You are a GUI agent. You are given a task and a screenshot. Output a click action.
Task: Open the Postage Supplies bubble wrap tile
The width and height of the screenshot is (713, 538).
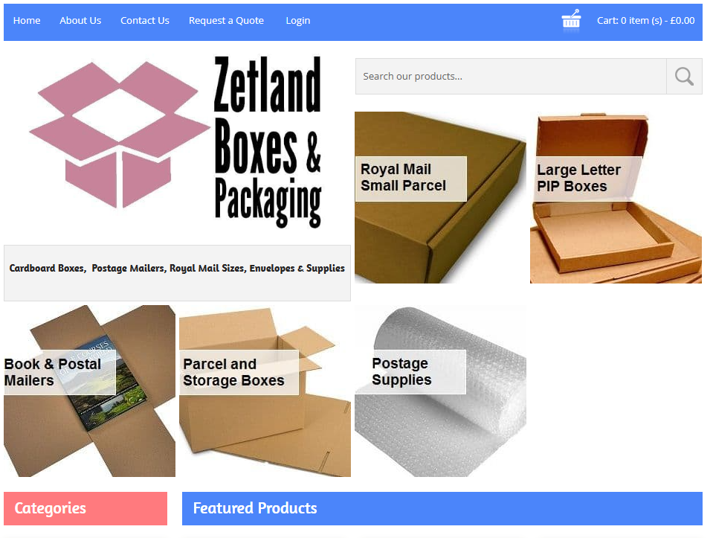pos(440,391)
